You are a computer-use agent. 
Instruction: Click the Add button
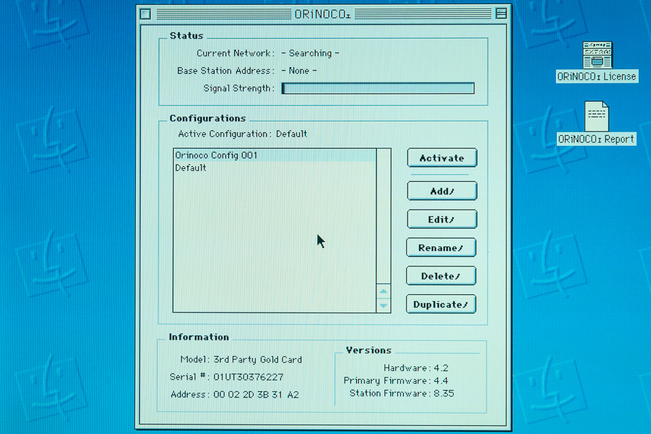pos(441,191)
